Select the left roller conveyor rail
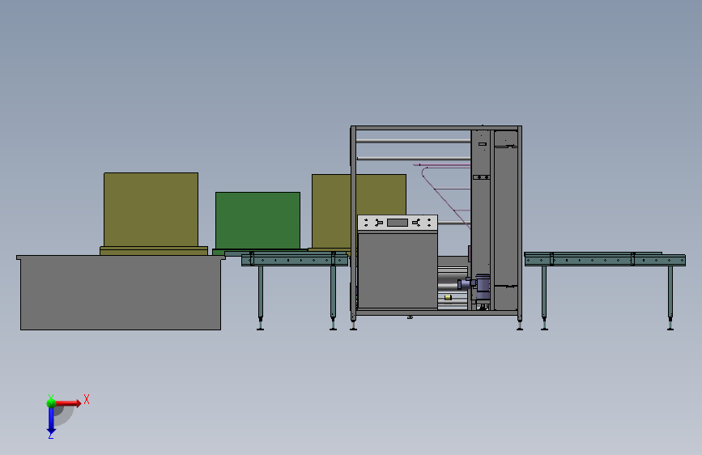Screen dimensions: 702x455 [x=295, y=259]
